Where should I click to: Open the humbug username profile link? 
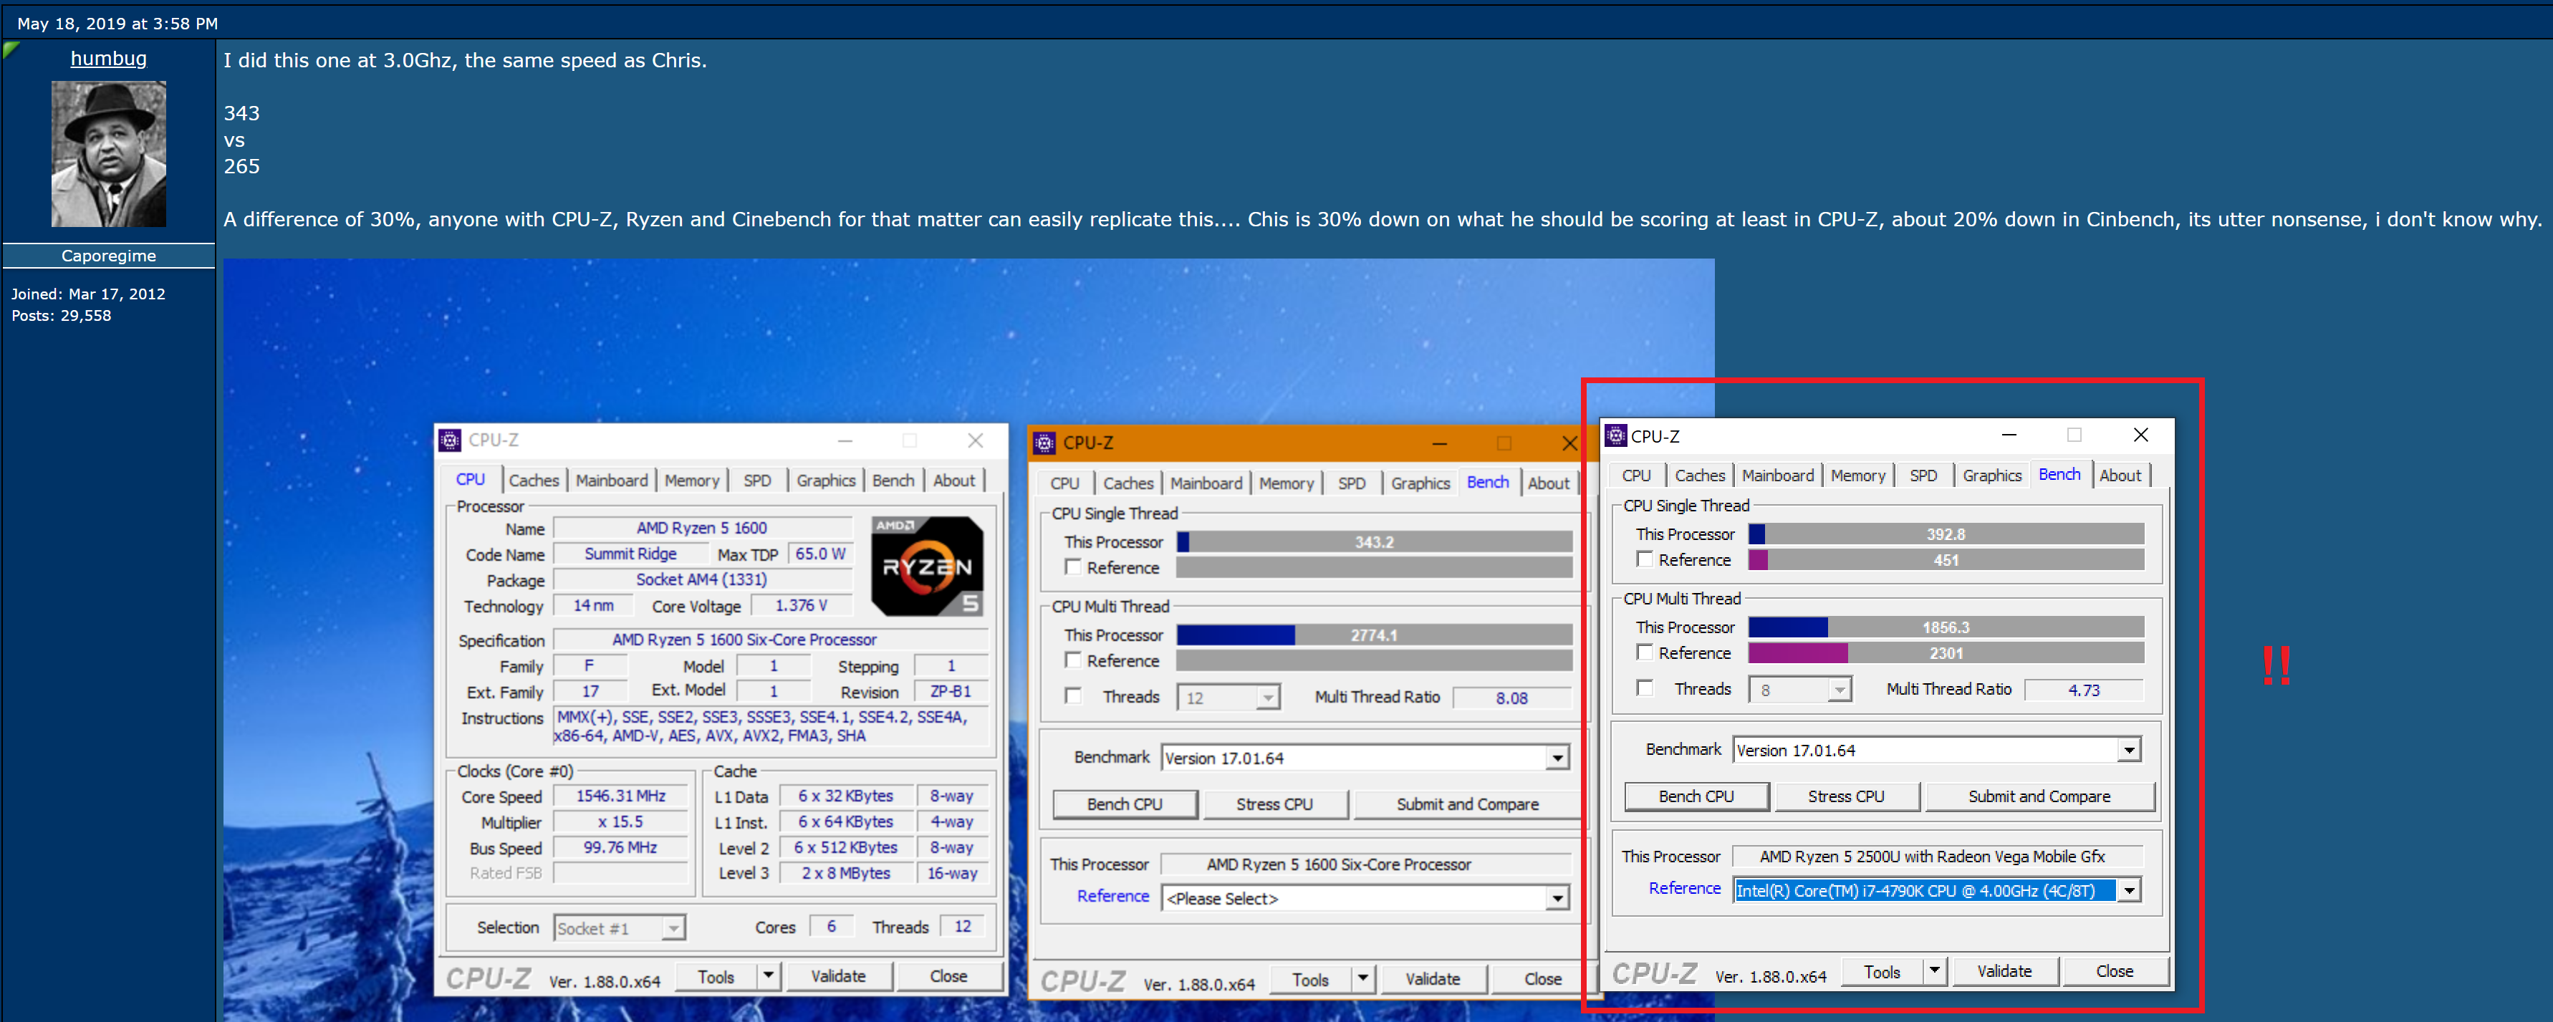point(108,59)
